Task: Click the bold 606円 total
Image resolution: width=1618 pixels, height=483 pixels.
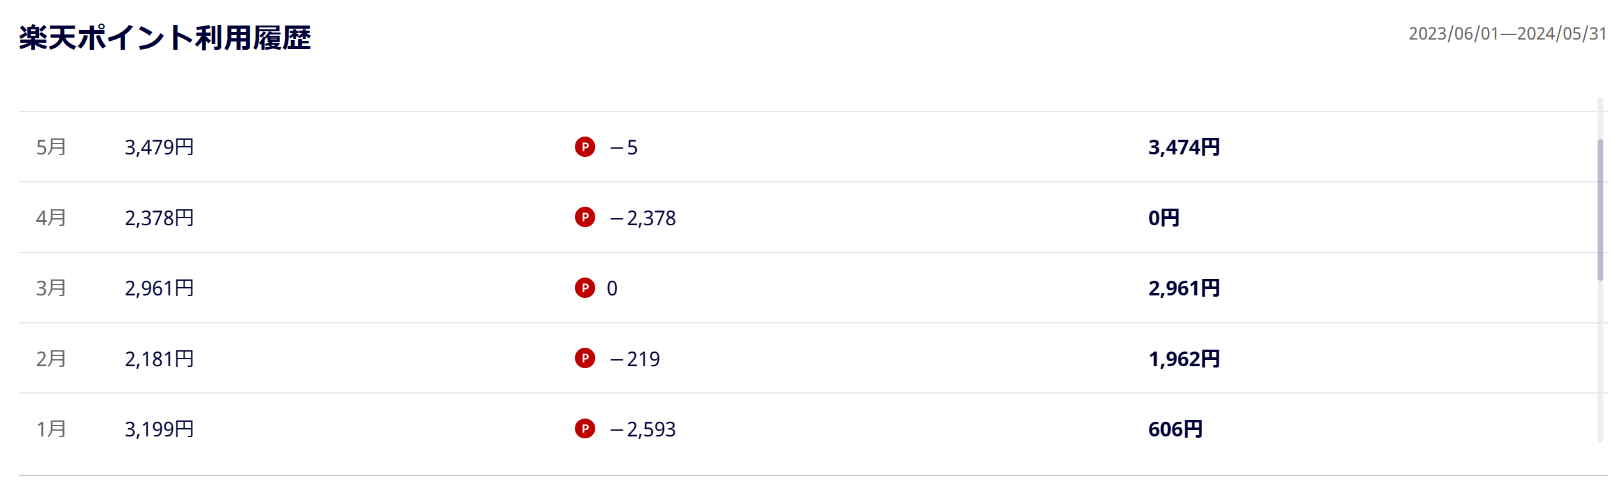Action: [x=1175, y=429]
